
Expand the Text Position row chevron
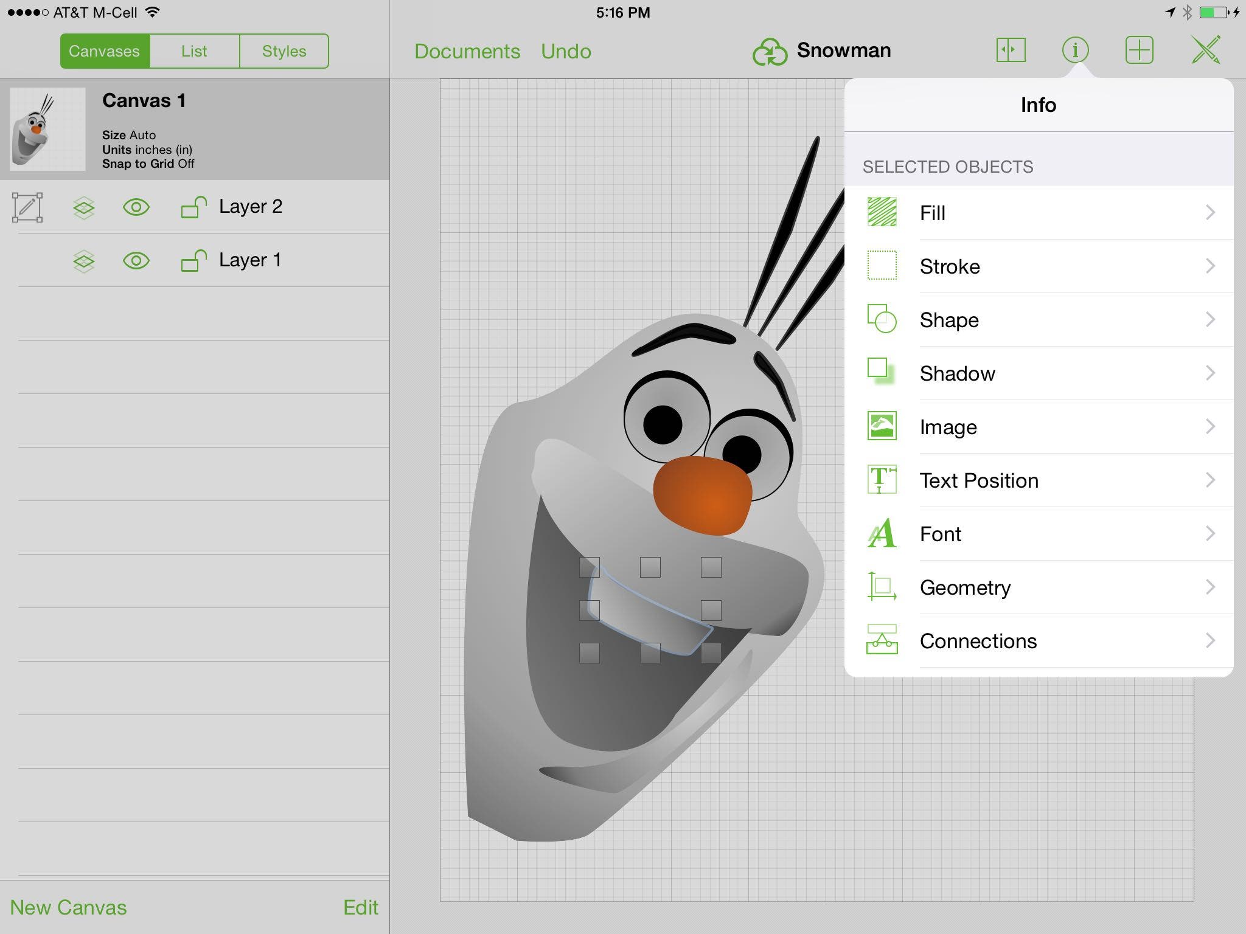1210,480
